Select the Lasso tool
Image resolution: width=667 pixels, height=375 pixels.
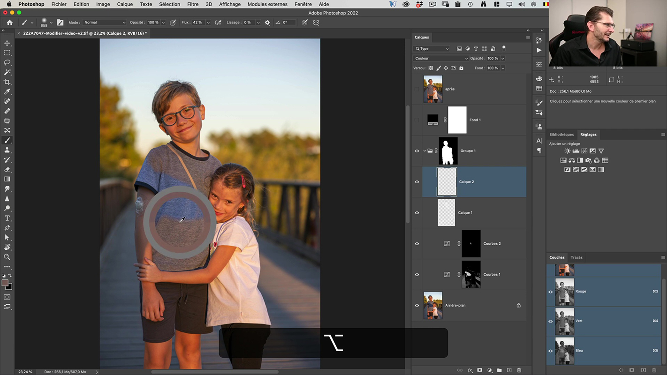[7, 62]
